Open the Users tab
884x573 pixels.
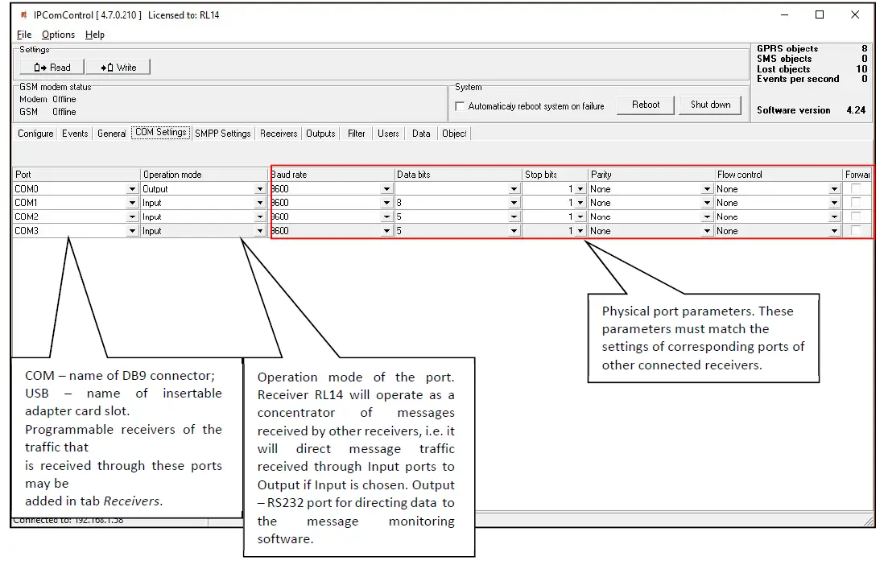tap(388, 134)
